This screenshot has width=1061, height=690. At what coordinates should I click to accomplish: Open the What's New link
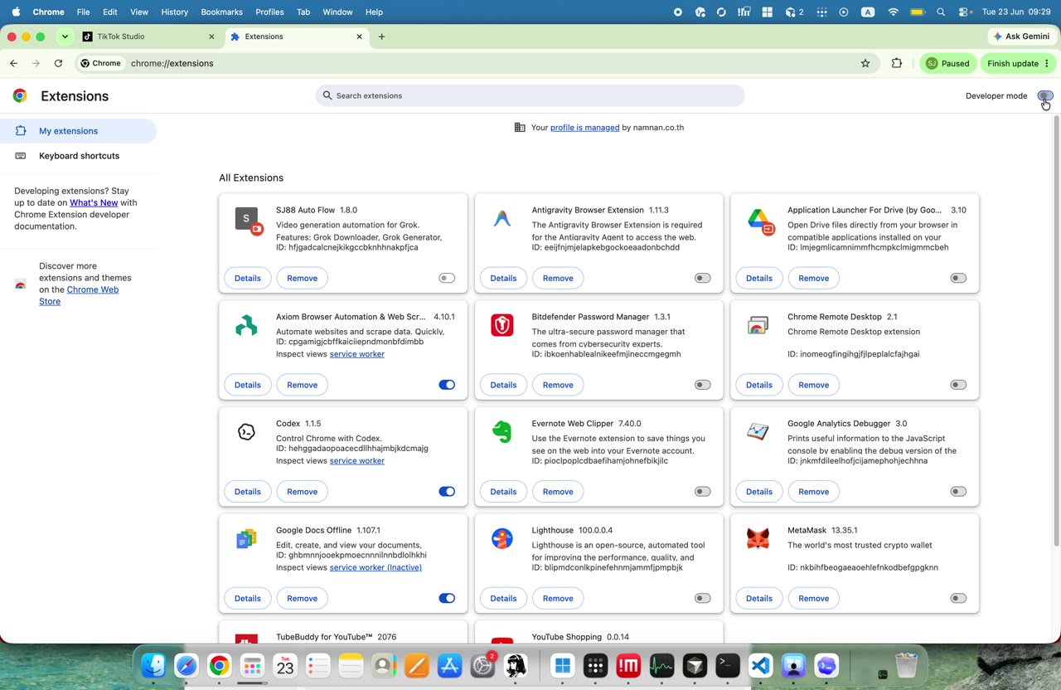[x=94, y=202]
